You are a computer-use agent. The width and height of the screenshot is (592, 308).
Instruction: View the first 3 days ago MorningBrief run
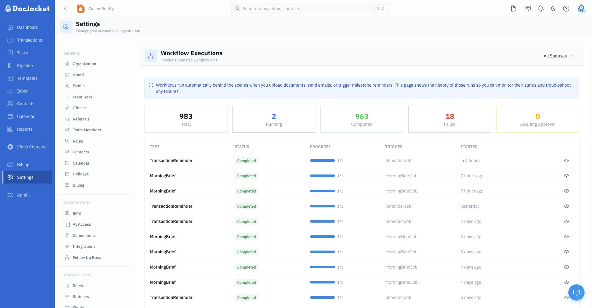tap(567, 237)
